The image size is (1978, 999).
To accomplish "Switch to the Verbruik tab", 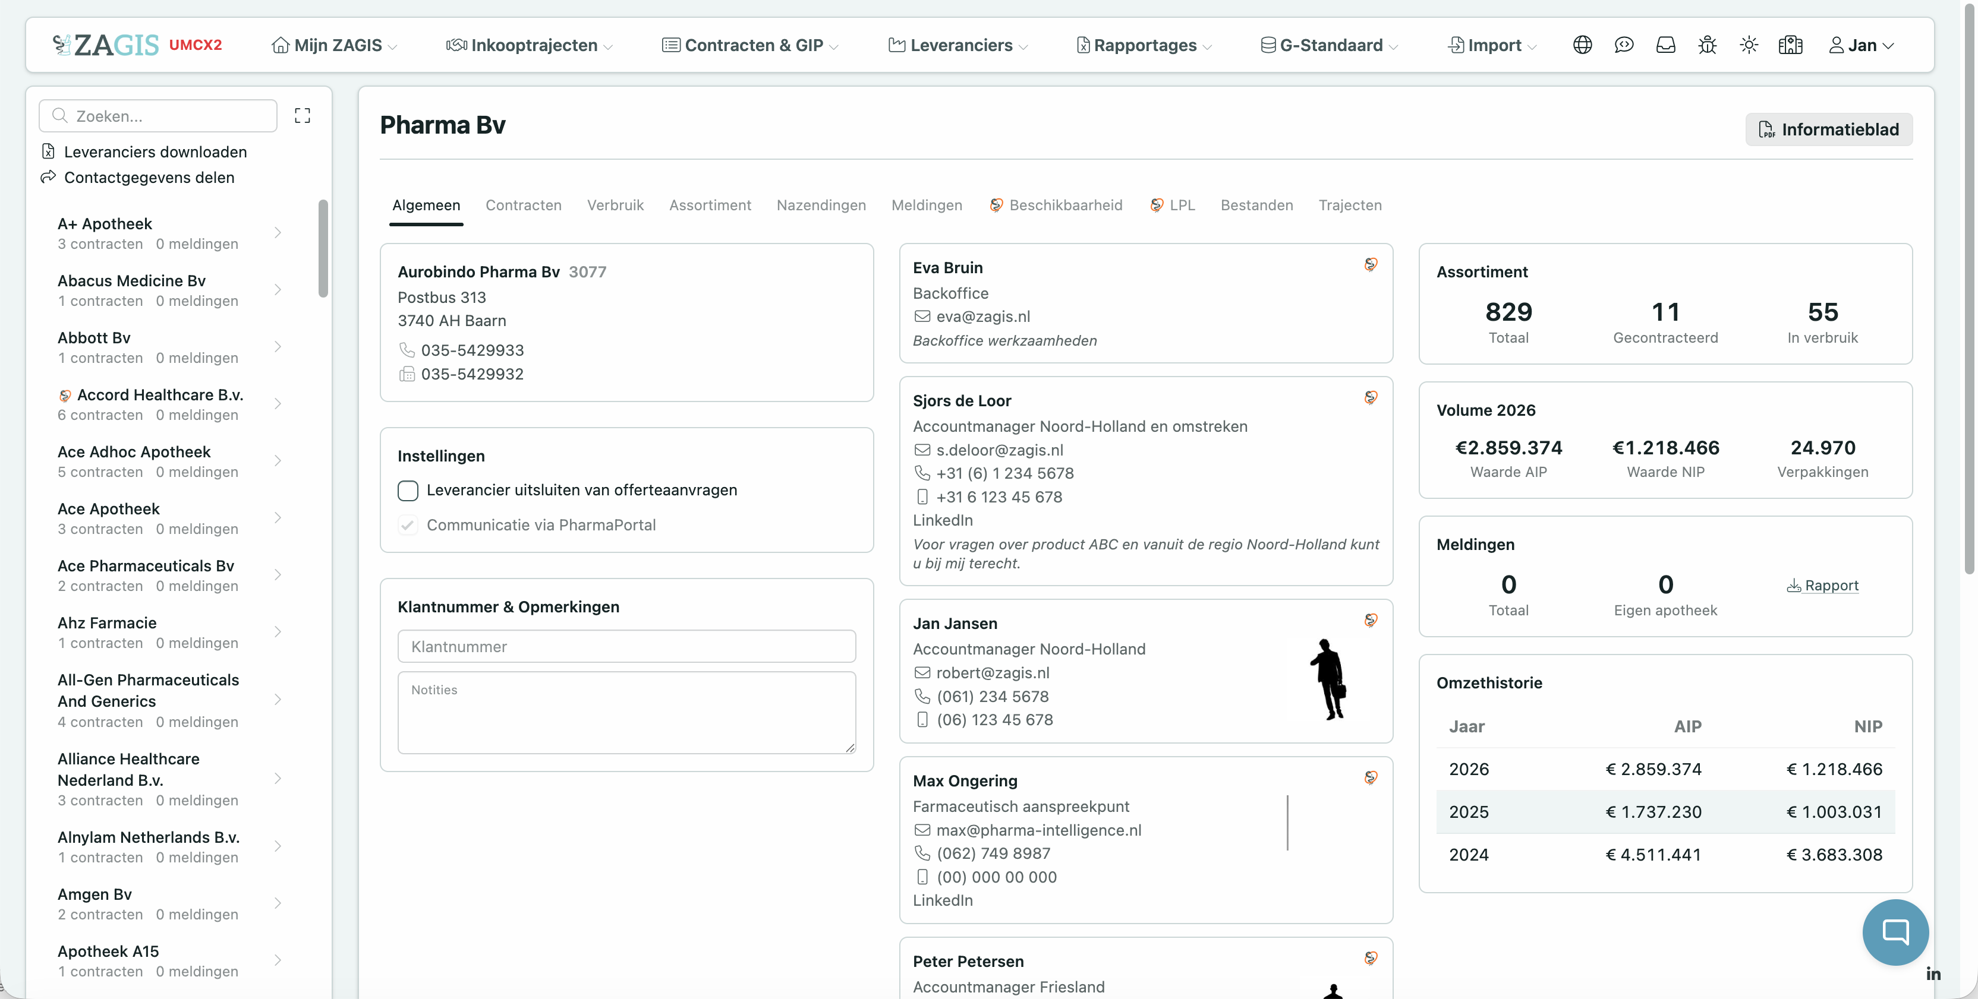I will (x=615, y=206).
